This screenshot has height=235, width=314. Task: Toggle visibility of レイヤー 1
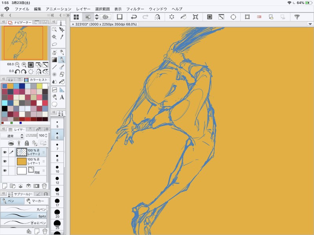click(5, 161)
